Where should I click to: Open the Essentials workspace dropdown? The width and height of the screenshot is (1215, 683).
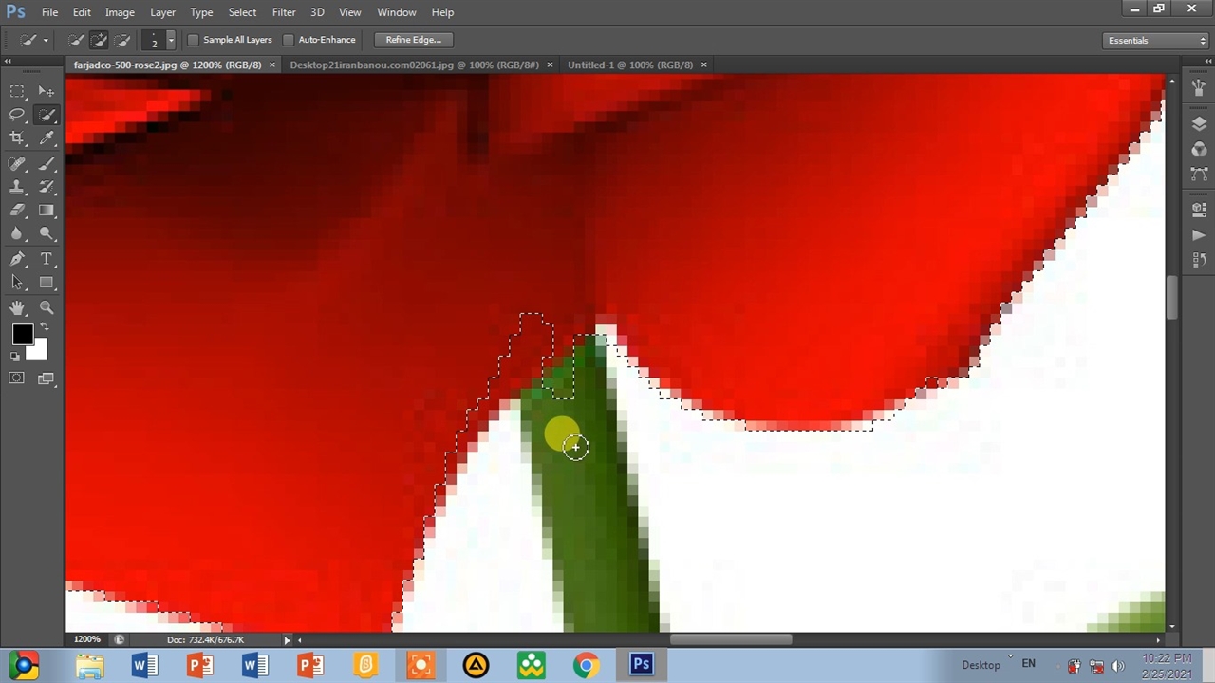1156,41
